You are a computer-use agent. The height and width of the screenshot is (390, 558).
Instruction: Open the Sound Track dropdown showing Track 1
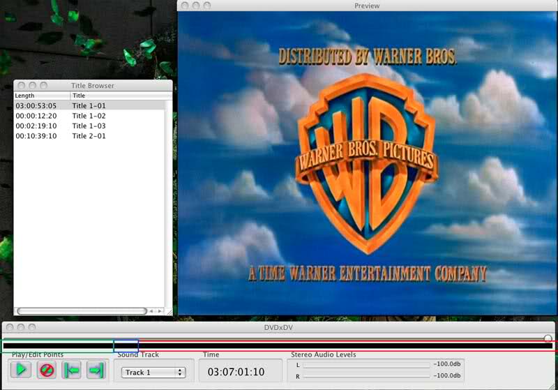pos(153,372)
